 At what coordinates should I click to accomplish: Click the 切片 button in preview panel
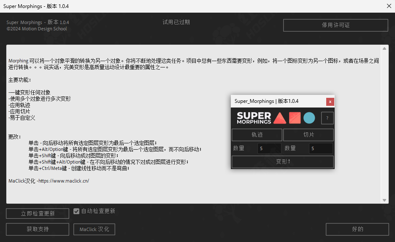(308, 135)
